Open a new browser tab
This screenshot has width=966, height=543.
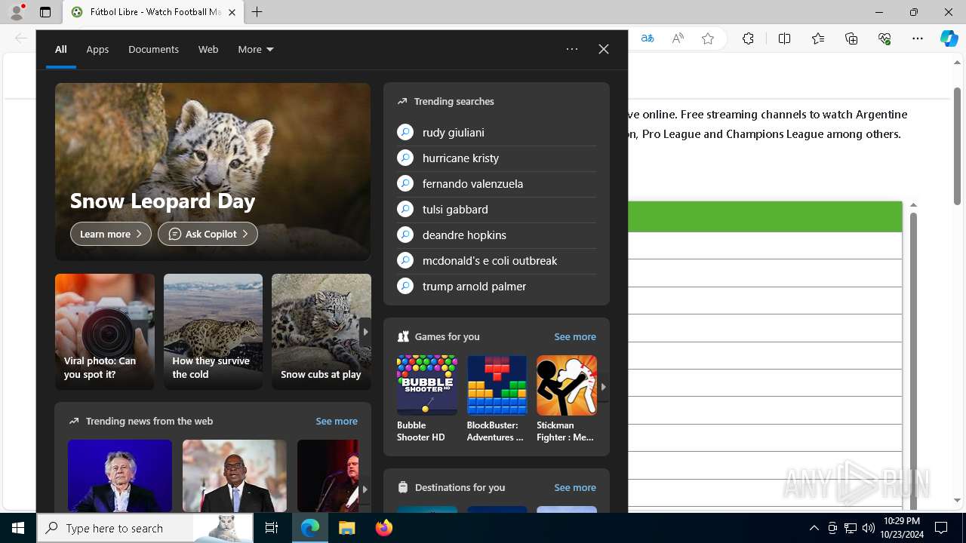[x=257, y=12]
